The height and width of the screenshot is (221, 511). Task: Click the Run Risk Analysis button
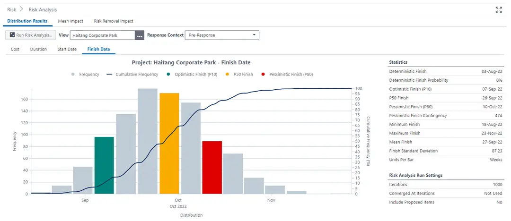[x=31, y=35]
